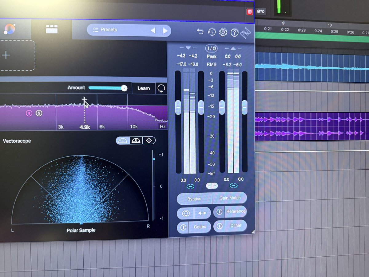Click the MTC button in DAW
This screenshot has height=277, width=369.
260,11
